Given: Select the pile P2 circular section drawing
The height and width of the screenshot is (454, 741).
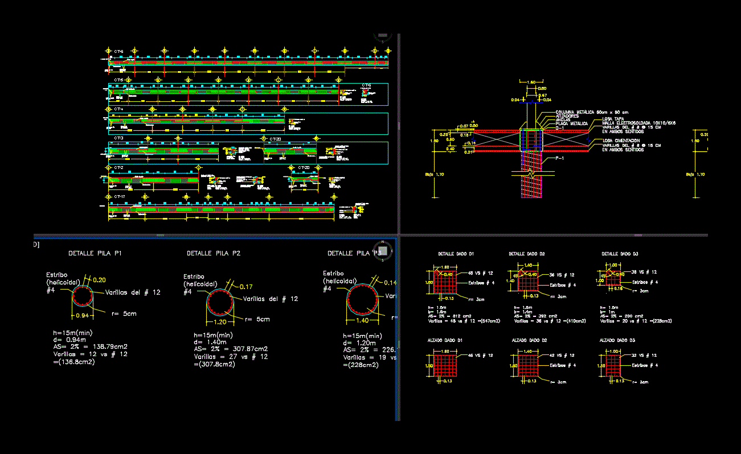Looking at the screenshot, I should pos(219,302).
